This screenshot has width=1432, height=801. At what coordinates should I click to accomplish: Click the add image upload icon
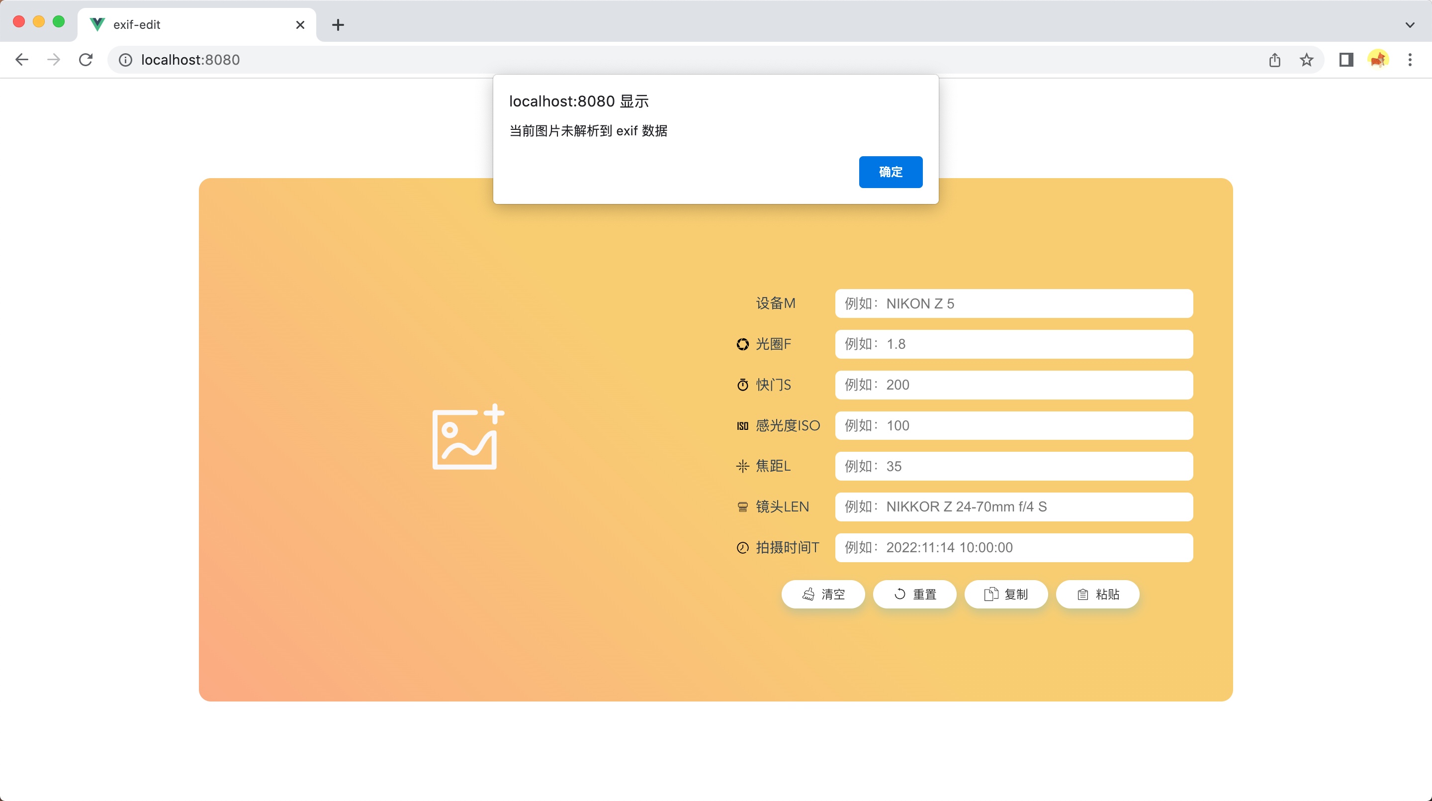[x=467, y=437]
